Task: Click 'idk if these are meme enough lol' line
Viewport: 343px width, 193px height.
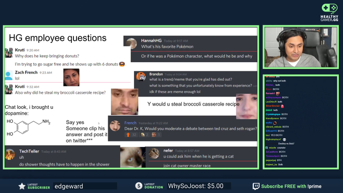Action: pyautogui.click(x=175, y=92)
